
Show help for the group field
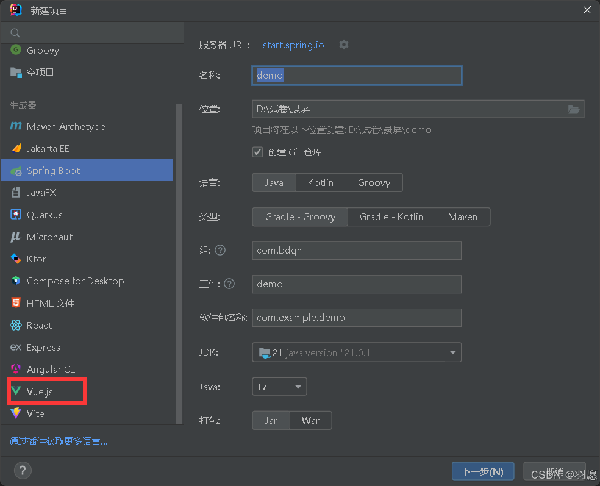[220, 250]
